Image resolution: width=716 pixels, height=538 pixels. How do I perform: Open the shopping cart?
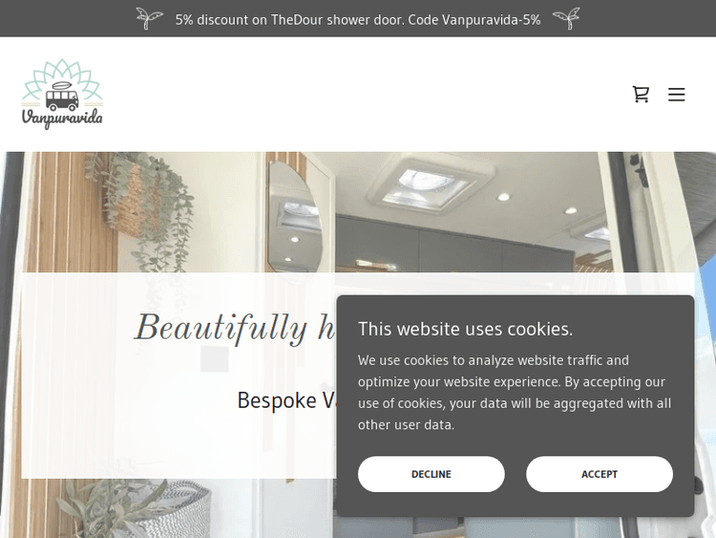coord(641,95)
